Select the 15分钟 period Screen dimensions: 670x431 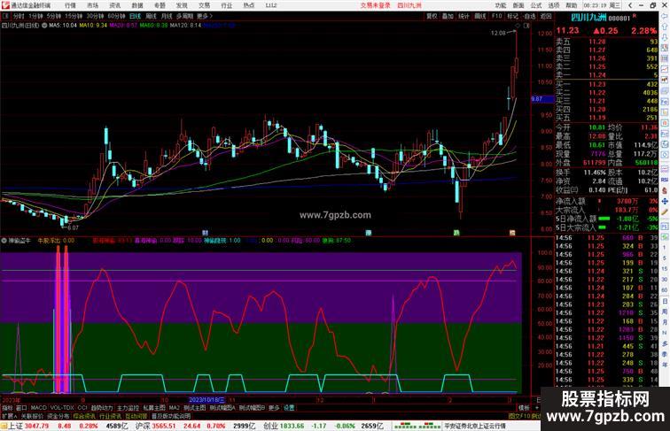pos(74,16)
